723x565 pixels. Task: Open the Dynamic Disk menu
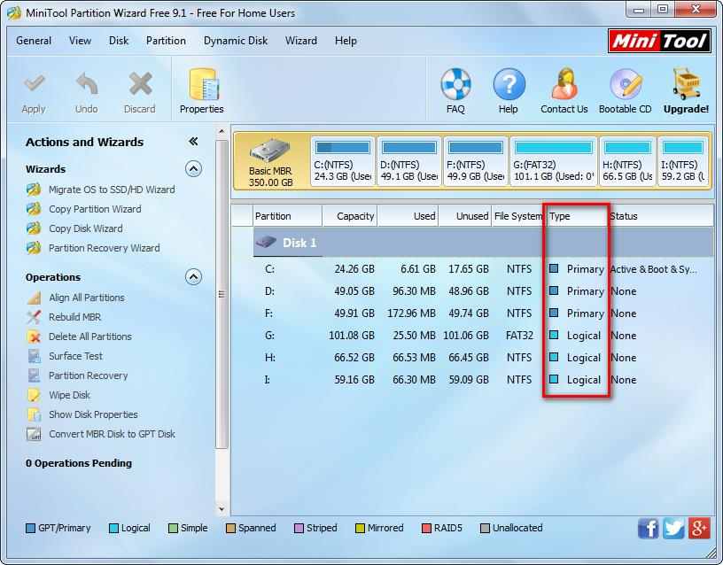236,41
